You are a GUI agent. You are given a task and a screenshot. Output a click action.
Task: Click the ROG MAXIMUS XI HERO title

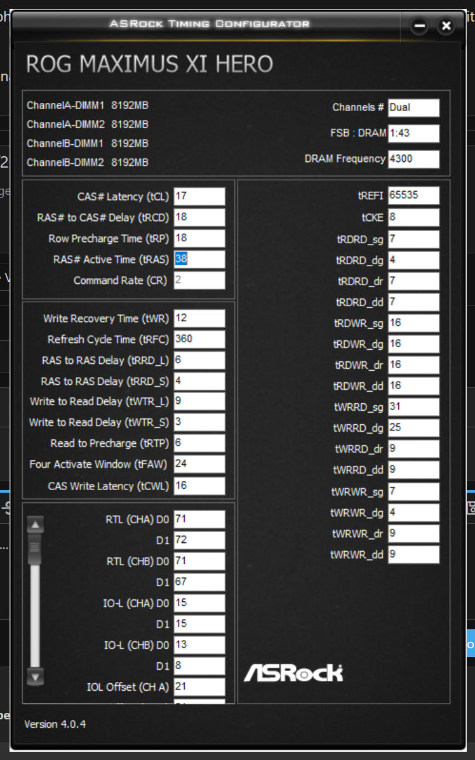click(x=150, y=64)
